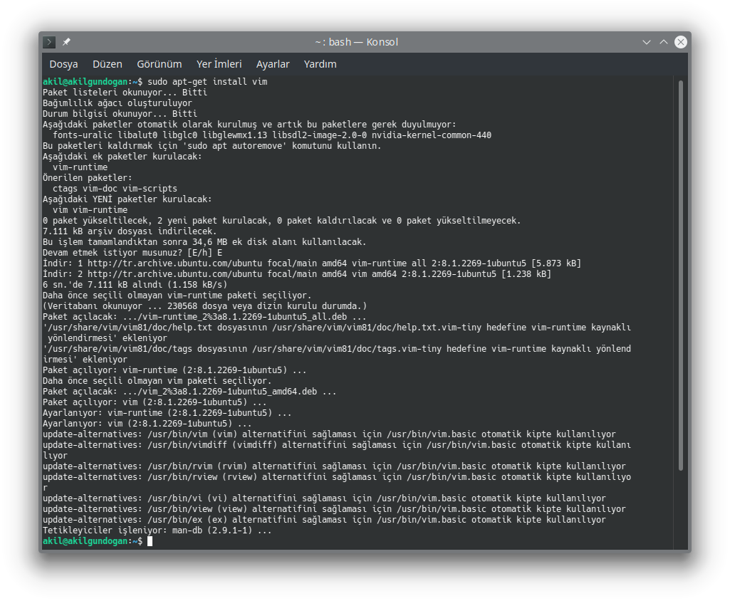Click the 'Bağımlılık ağacı oluşturuluyor' line

point(118,103)
